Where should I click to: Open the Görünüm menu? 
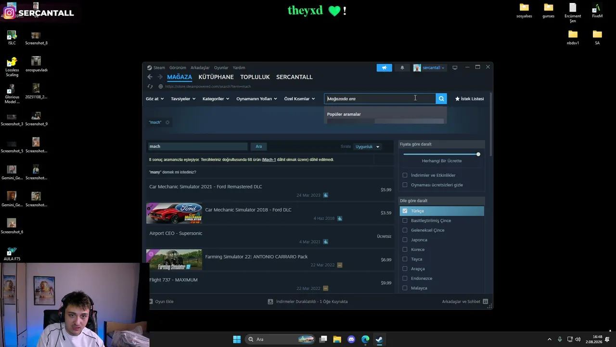click(x=178, y=68)
